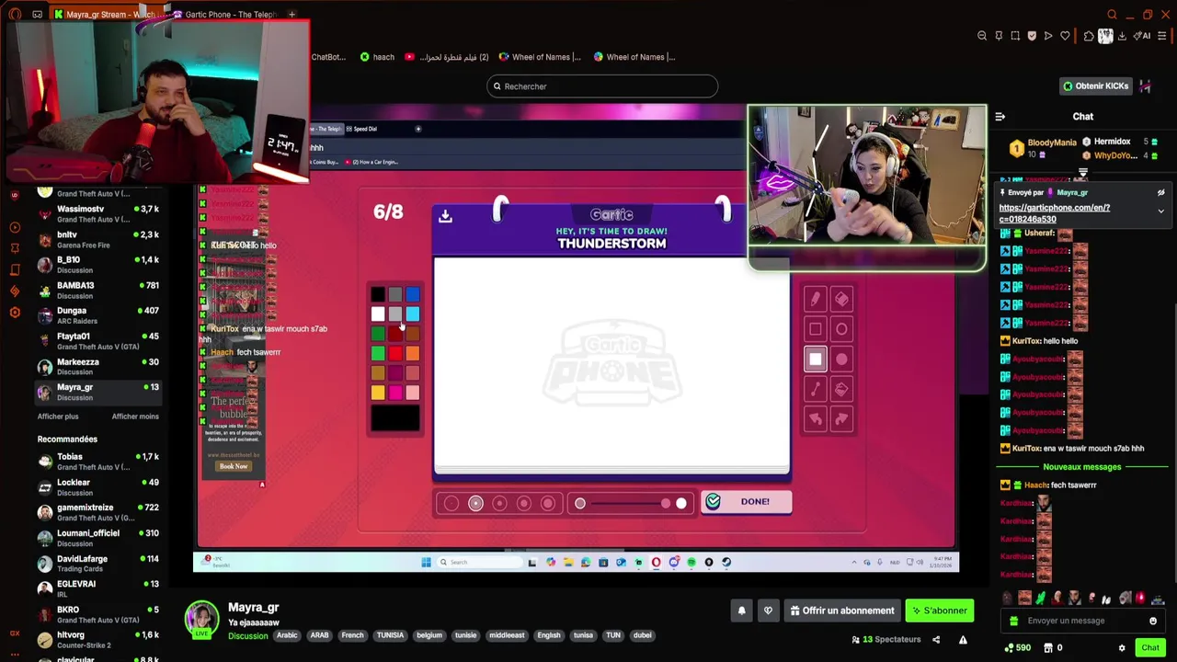Pick the orange color swatch
1177x662 pixels.
click(x=412, y=354)
